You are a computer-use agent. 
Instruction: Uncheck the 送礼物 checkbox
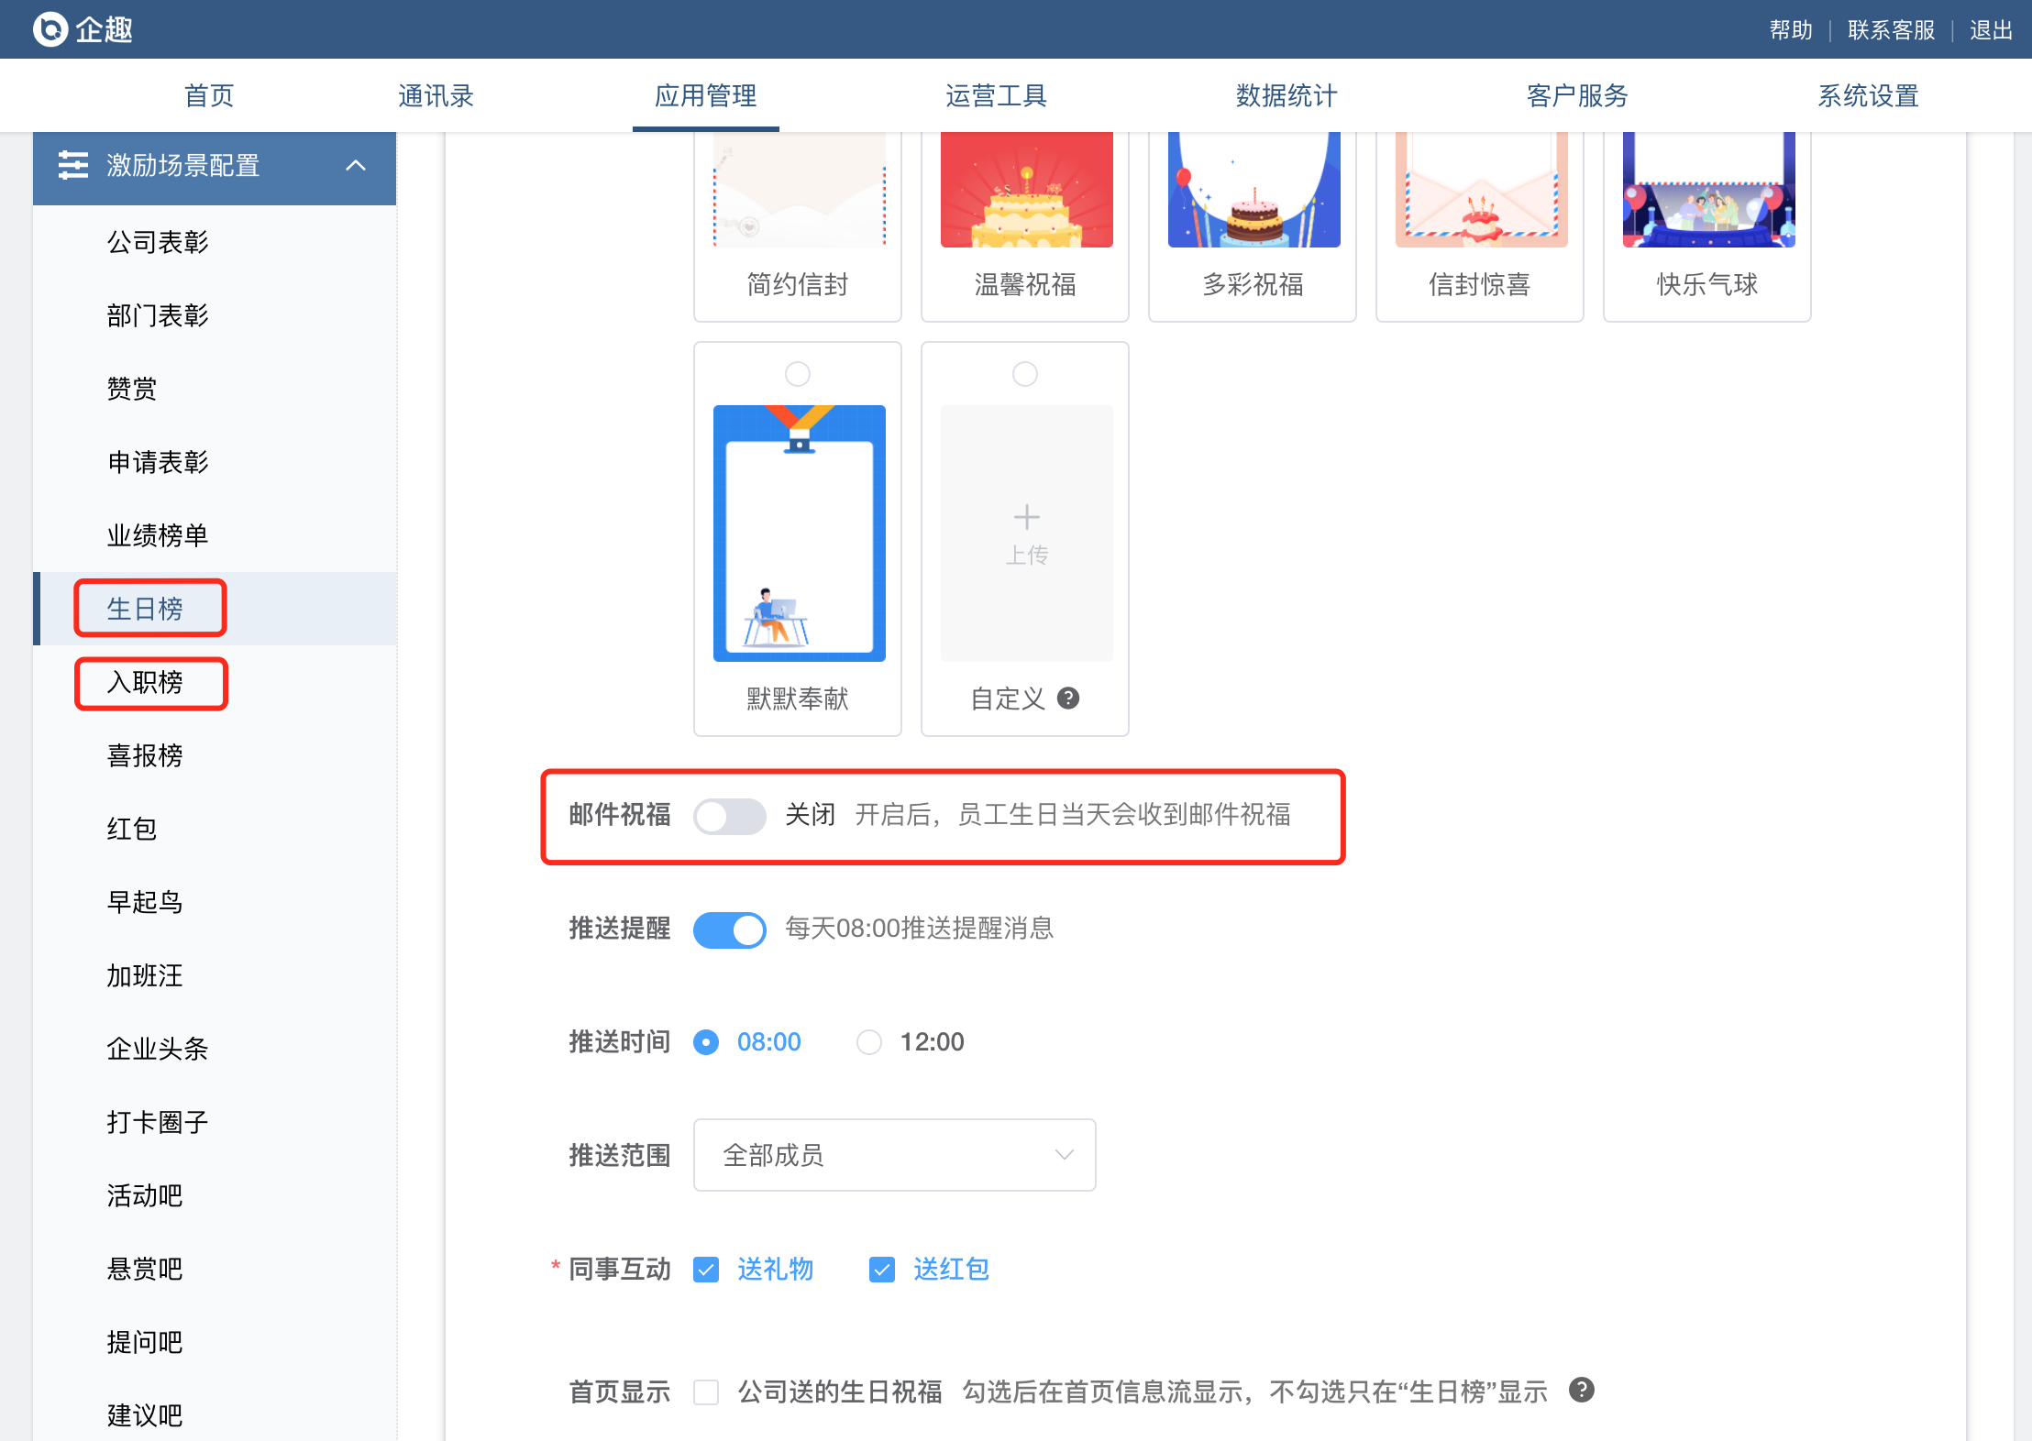pos(706,1270)
